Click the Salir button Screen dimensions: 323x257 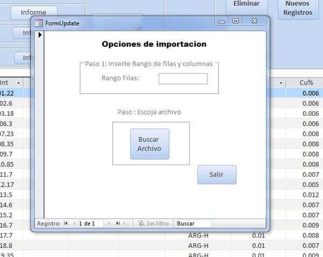[217, 175]
